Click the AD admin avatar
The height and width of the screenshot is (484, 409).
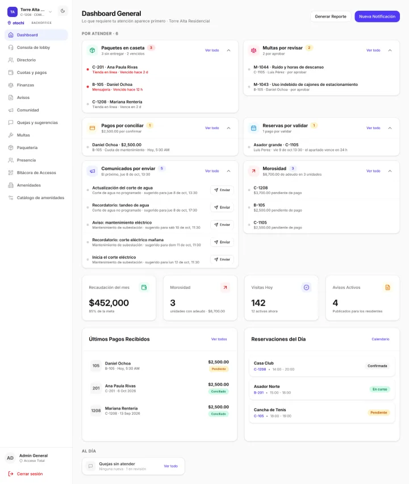(x=10, y=458)
